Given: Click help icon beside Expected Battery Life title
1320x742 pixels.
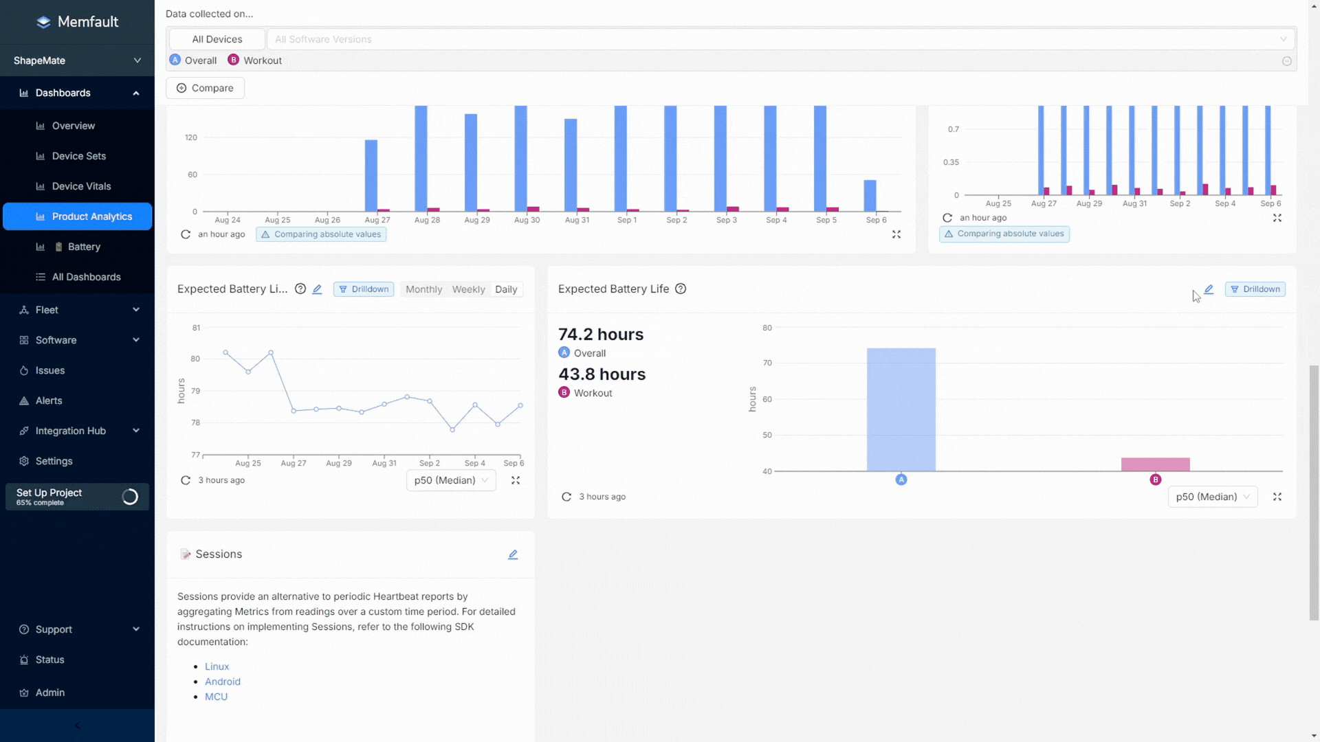Looking at the screenshot, I should [x=680, y=289].
